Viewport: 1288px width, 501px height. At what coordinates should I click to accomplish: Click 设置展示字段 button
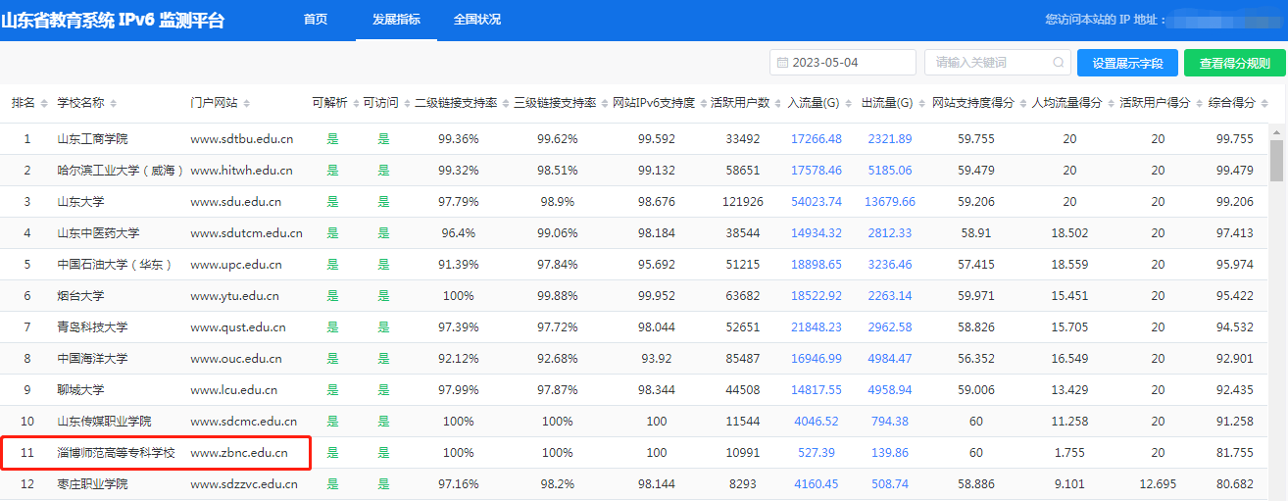coord(1127,63)
